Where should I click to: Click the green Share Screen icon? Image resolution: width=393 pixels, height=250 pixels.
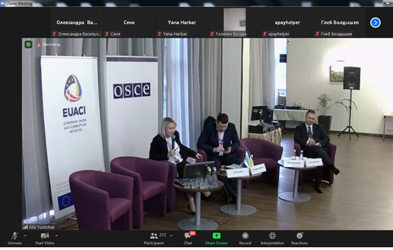pos(216,236)
